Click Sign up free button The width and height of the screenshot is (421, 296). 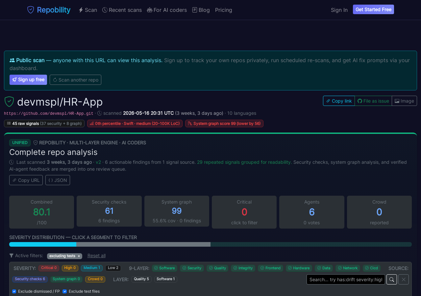click(x=28, y=80)
